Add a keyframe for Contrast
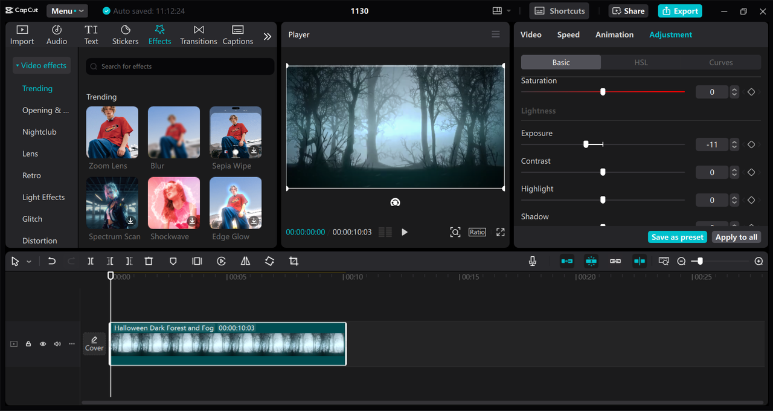The image size is (773, 411). [751, 172]
